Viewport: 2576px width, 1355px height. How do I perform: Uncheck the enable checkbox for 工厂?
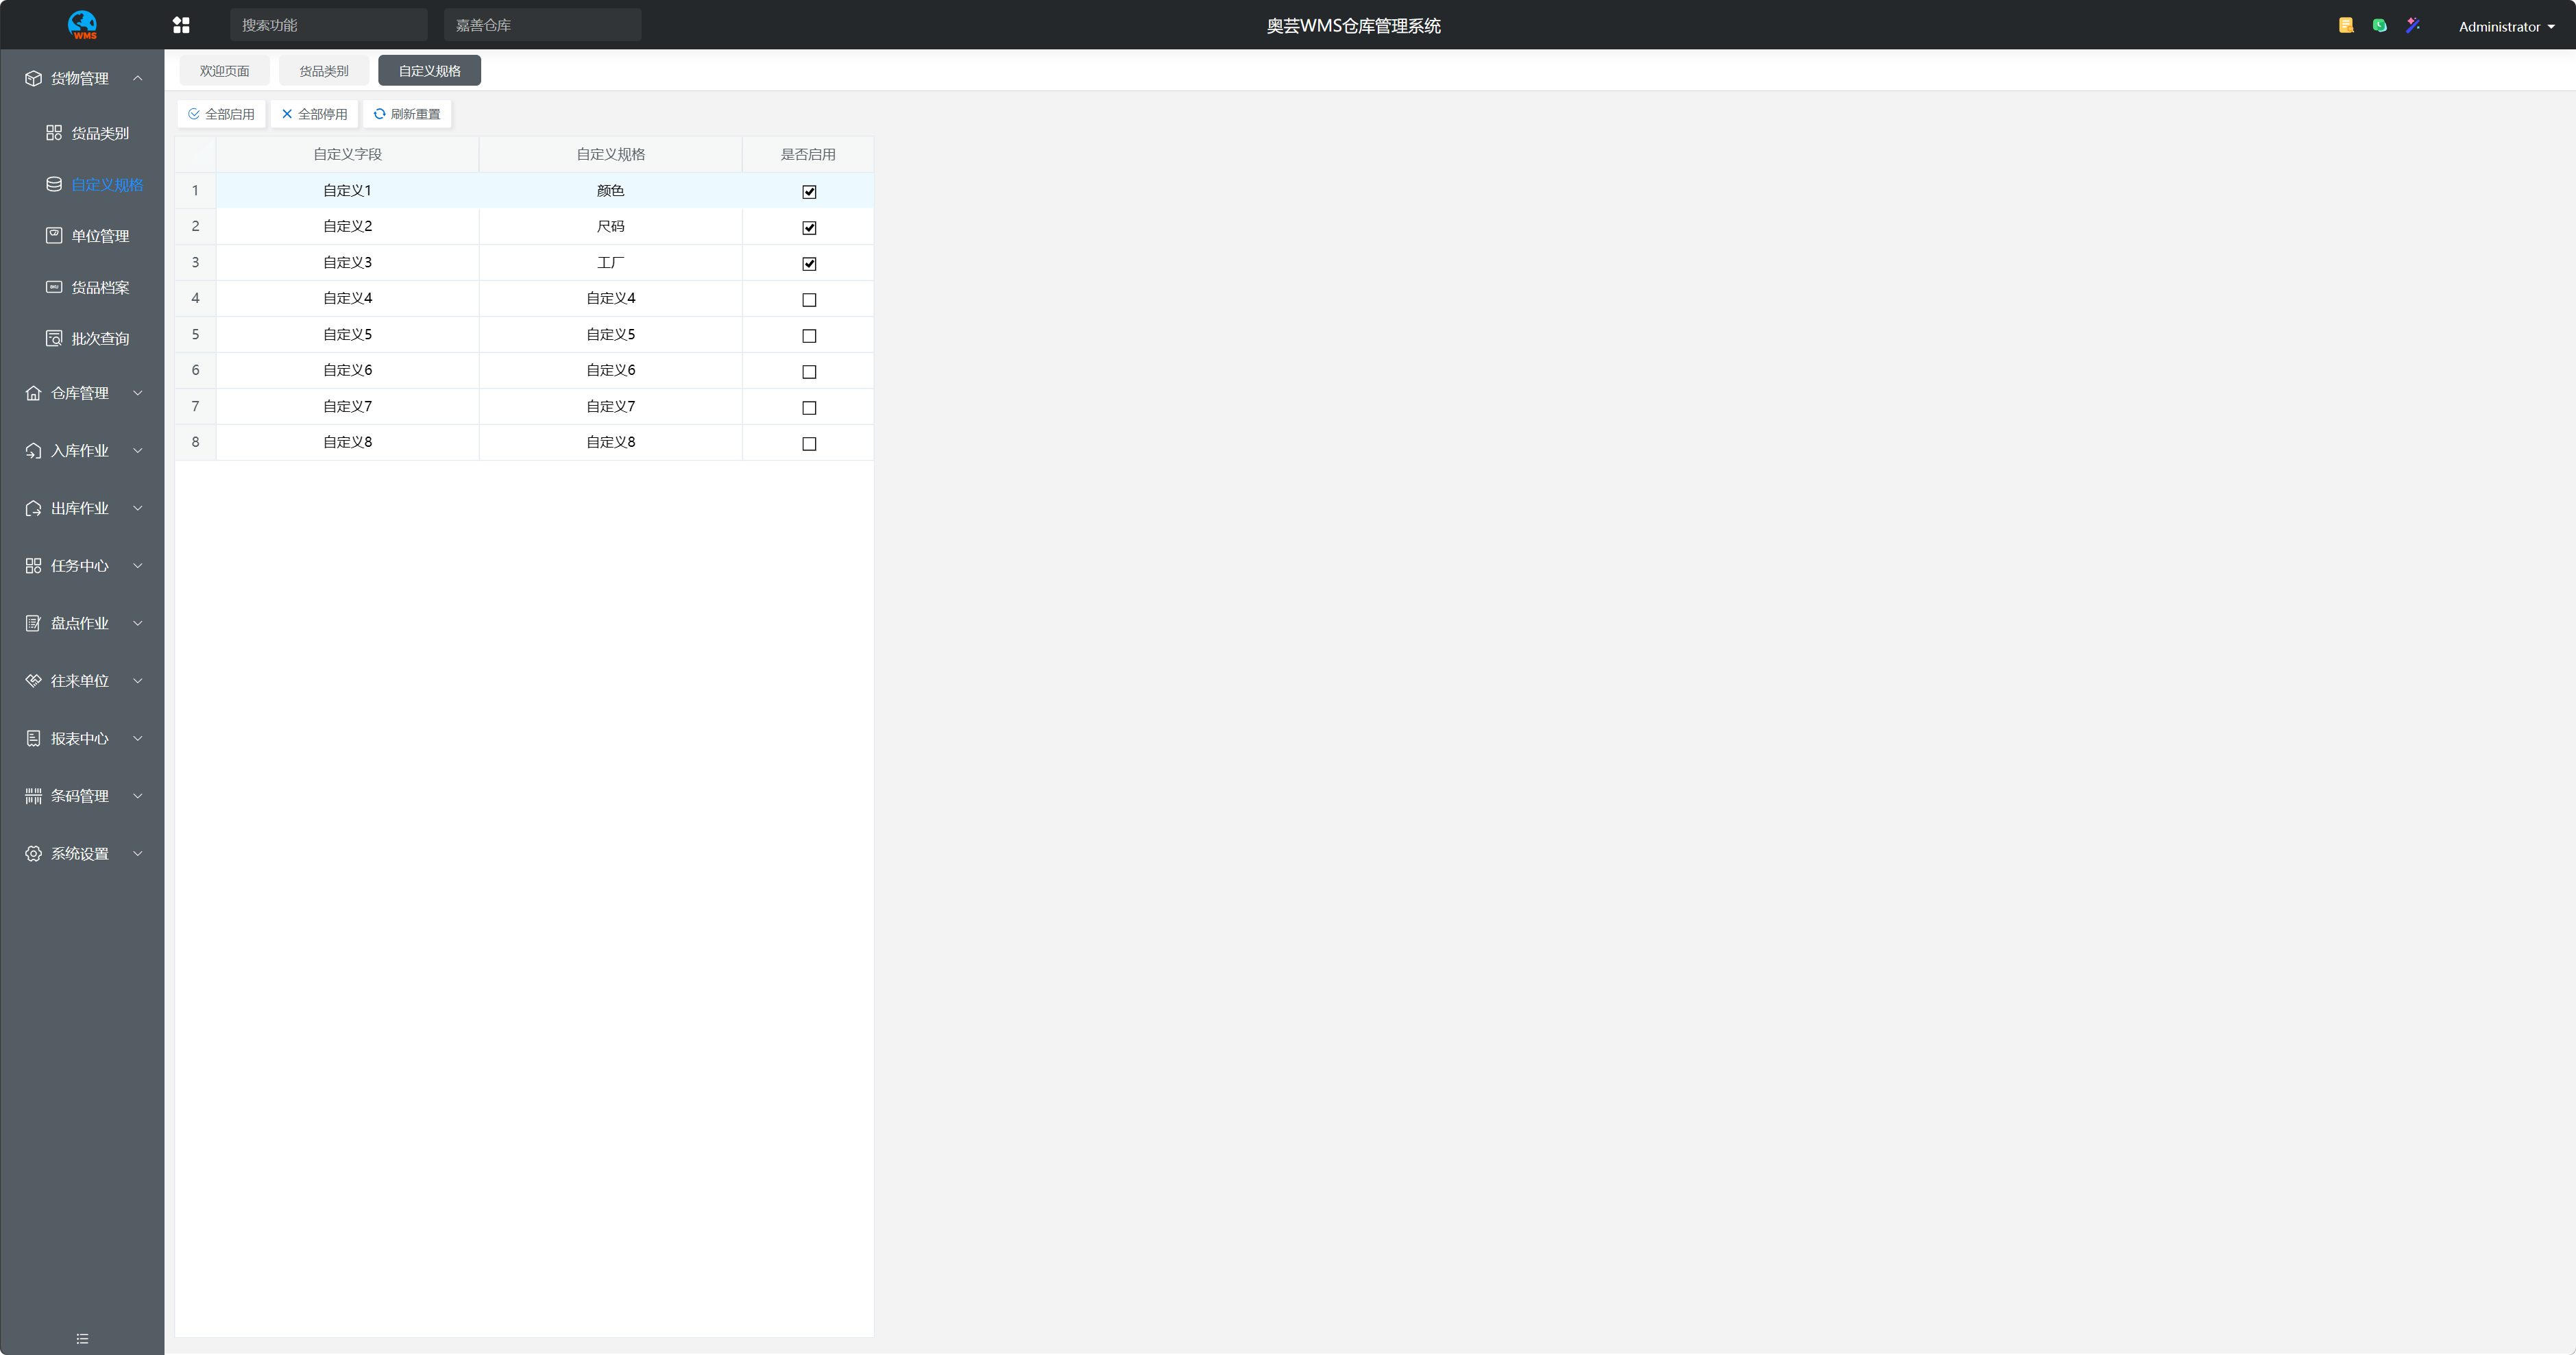(x=809, y=264)
